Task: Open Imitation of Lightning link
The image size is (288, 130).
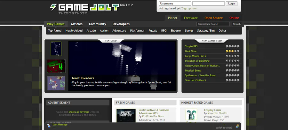Action: click(197, 61)
